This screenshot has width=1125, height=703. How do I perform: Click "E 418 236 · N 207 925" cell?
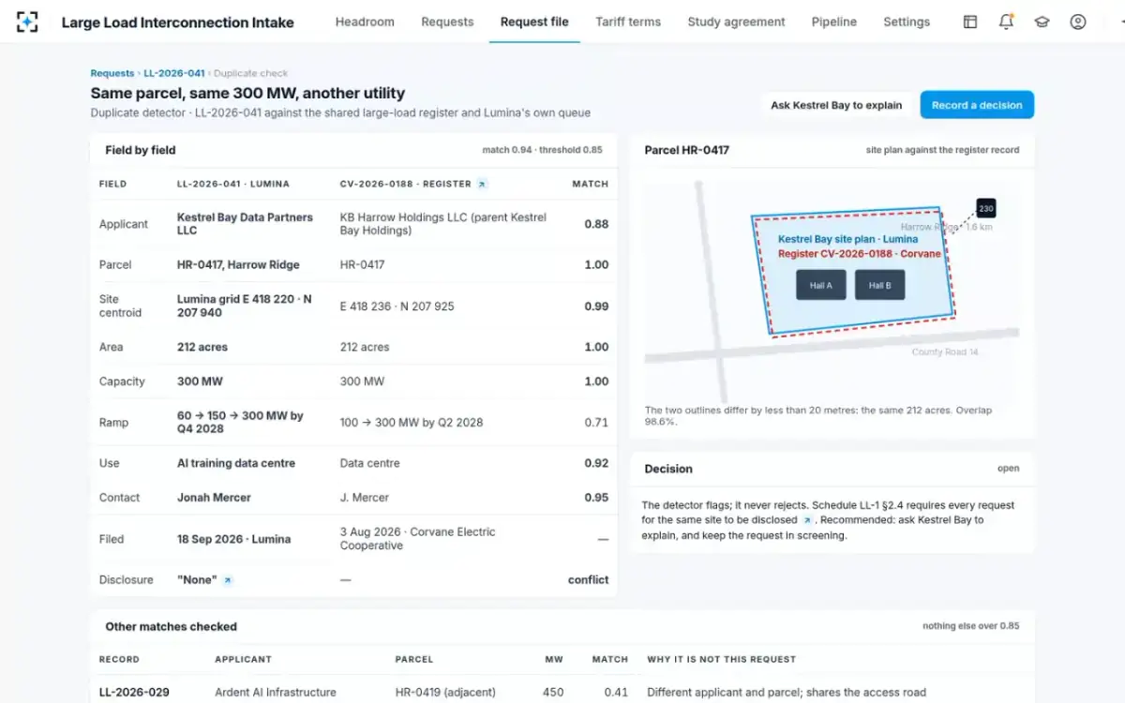point(397,307)
